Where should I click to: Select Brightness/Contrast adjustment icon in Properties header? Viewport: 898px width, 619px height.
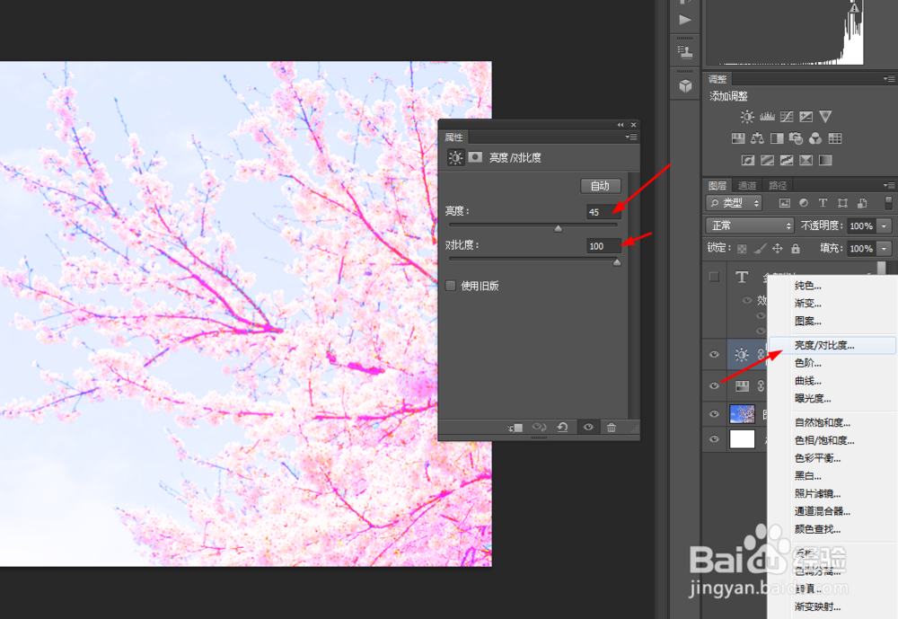(455, 157)
